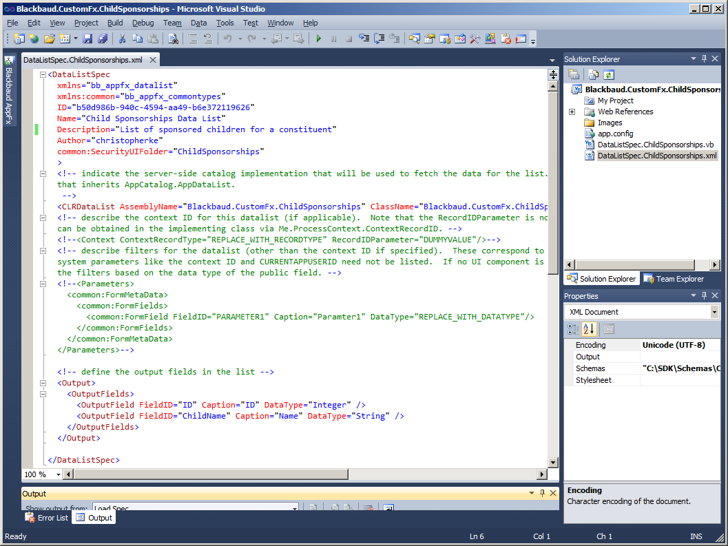The image size is (728, 546).
Task: Open the editor zoom level dropdown
Action: pos(58,474)
